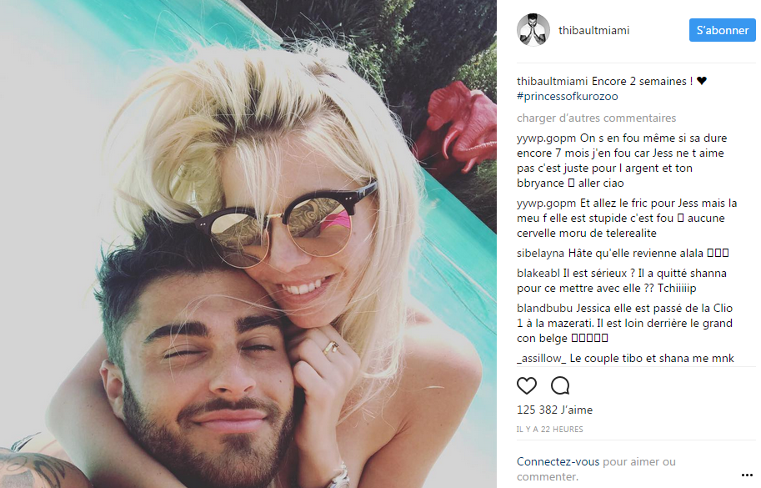Click the comment bubble icon
The image size is (761, 488).
tap(559, 385)
